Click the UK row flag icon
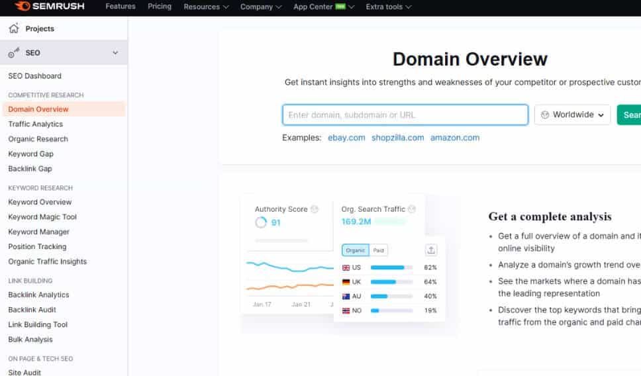Image resolution: width=641 pixels, height=376 pixels. (x=346, y=282)
